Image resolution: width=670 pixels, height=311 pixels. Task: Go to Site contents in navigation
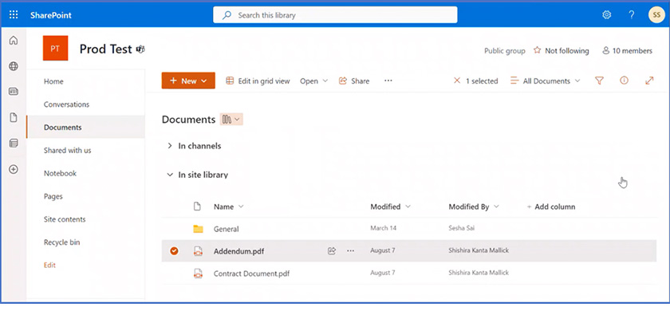click(x=65, y=219)
